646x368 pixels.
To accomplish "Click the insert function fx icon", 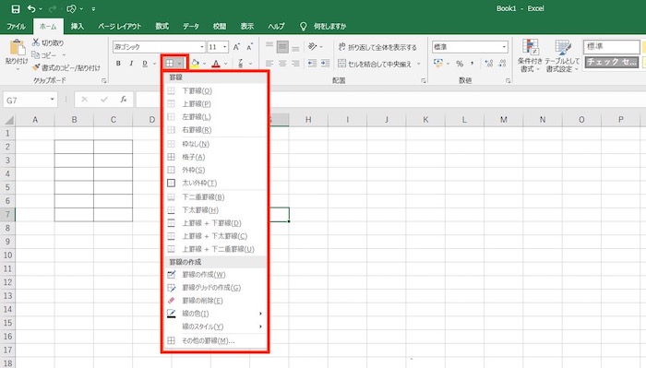I will pos(123,100).
